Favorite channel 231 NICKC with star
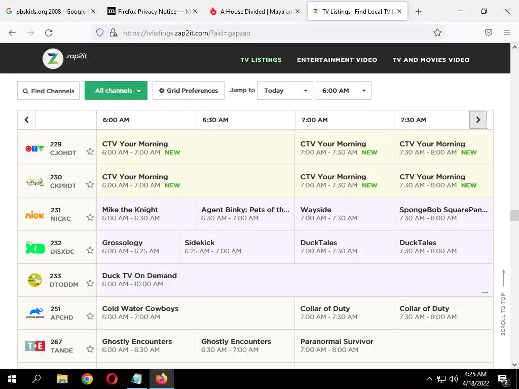This screenshot has height=389, width=519. click(x=90, y=217)
